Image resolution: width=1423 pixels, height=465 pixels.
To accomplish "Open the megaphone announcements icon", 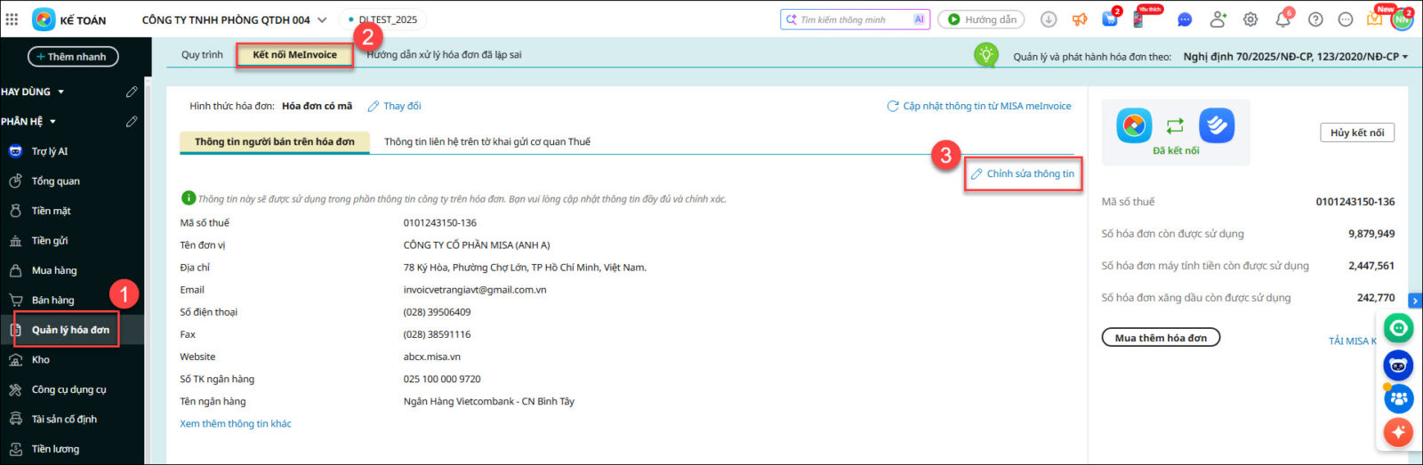I will 1080,20.
